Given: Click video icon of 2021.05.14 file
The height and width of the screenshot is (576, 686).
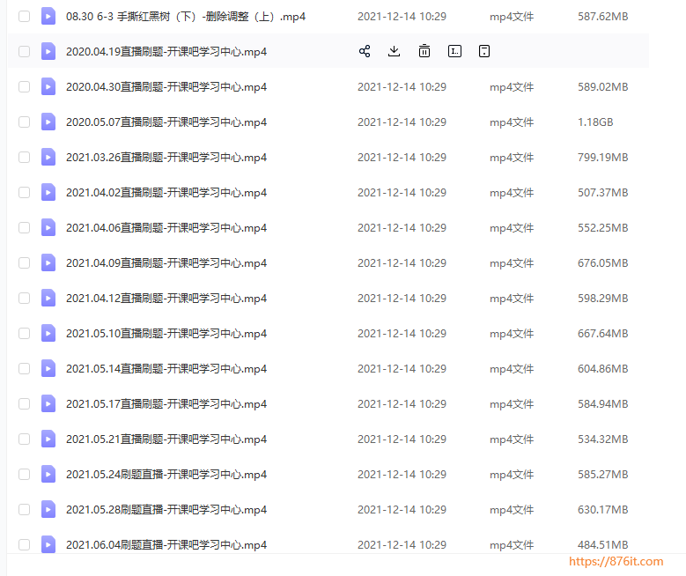Looking at the screenshot, I should click(x=48, y=368).
